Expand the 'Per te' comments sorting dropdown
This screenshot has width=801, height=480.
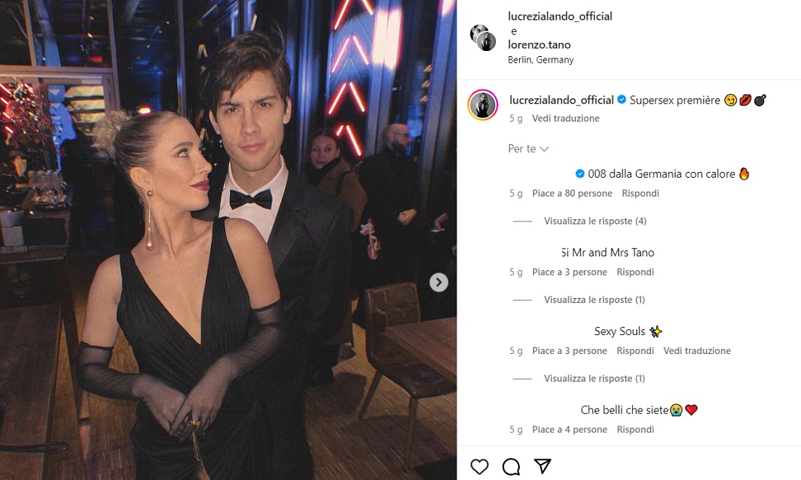tap(529, 149)
